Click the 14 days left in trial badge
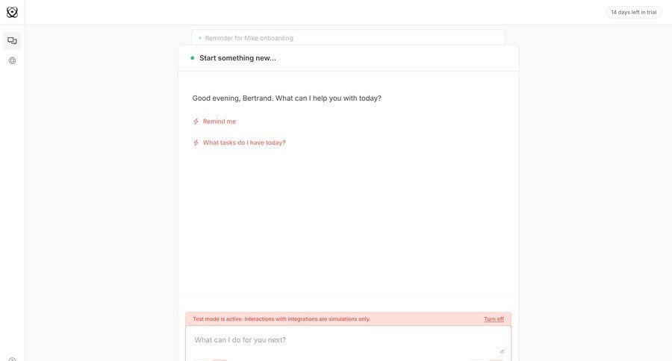This screenshot has width=672, height=361. [x=633, y=12]
